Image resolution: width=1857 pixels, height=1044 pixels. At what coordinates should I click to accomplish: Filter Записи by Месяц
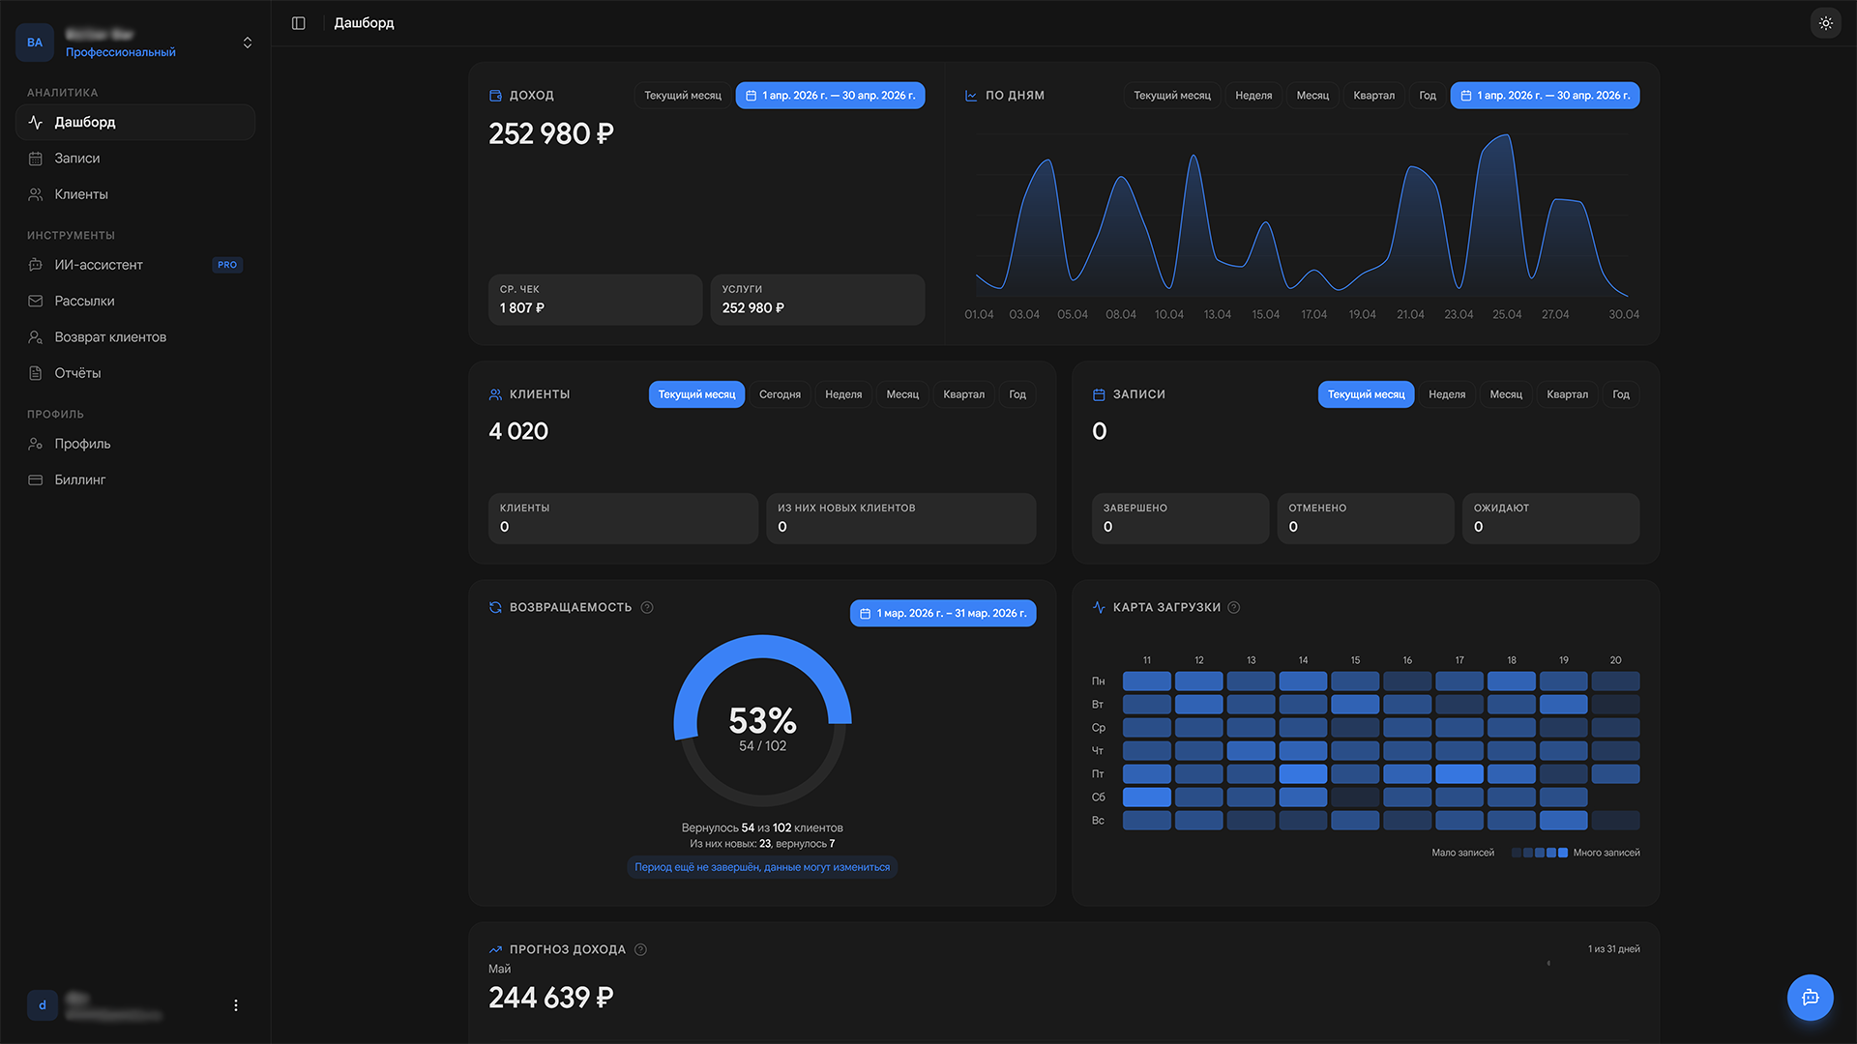1506,394
